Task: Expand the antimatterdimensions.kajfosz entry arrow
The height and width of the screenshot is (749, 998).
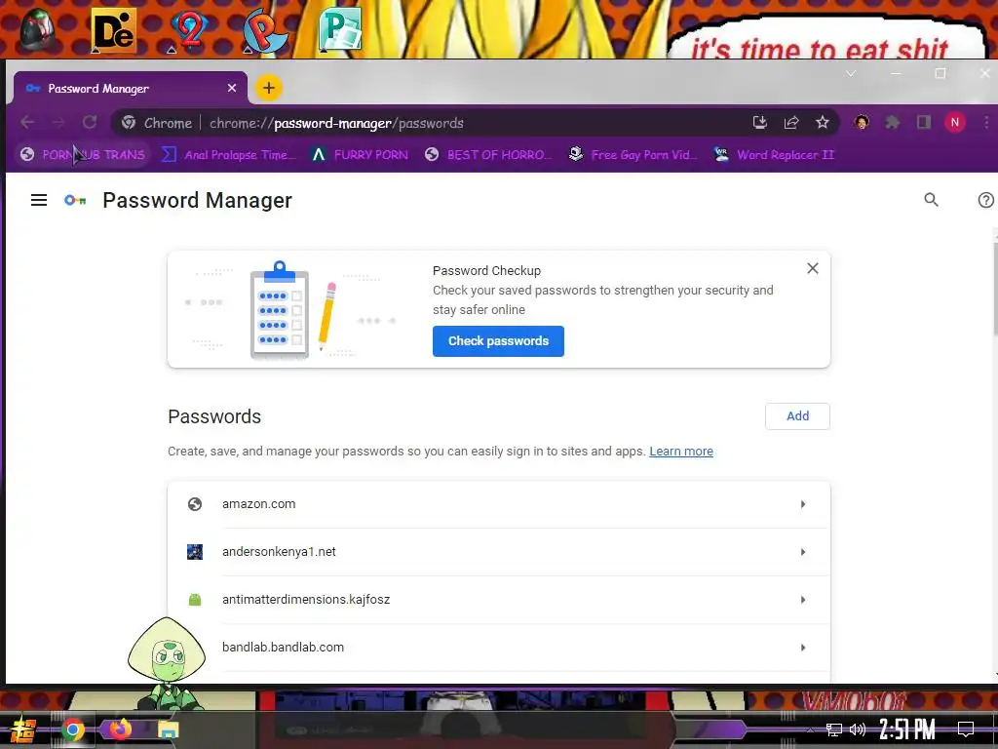Action: click(803, 600)
